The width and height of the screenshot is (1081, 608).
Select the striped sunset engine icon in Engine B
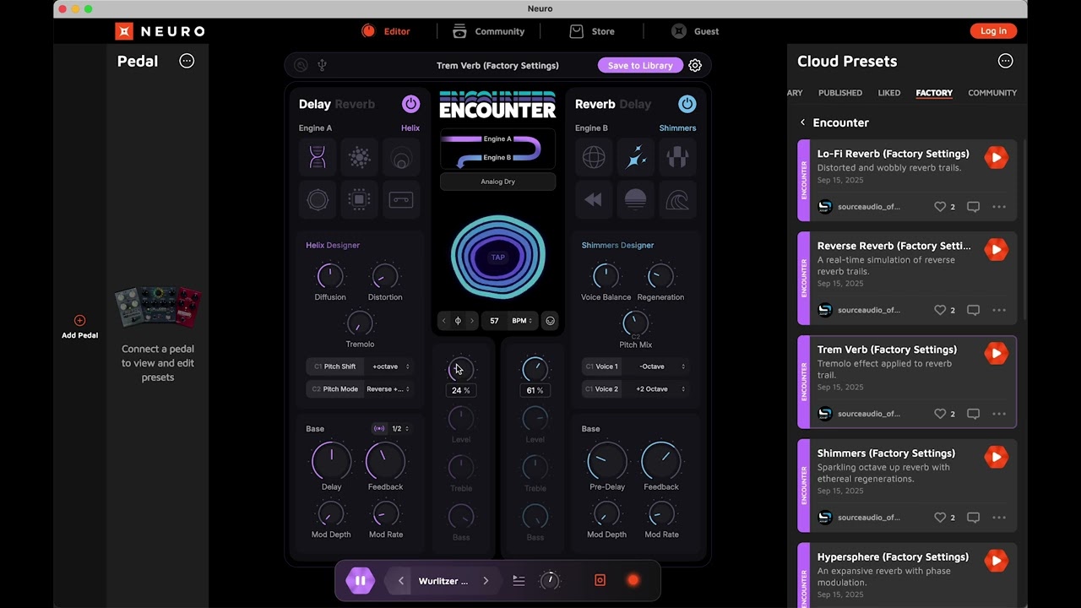click(x=636, y=200)
